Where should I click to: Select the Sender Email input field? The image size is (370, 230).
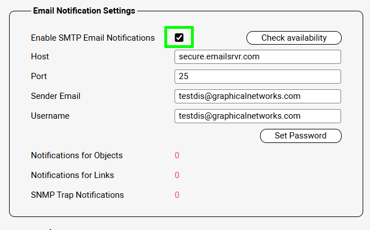[x=258, y=96]
